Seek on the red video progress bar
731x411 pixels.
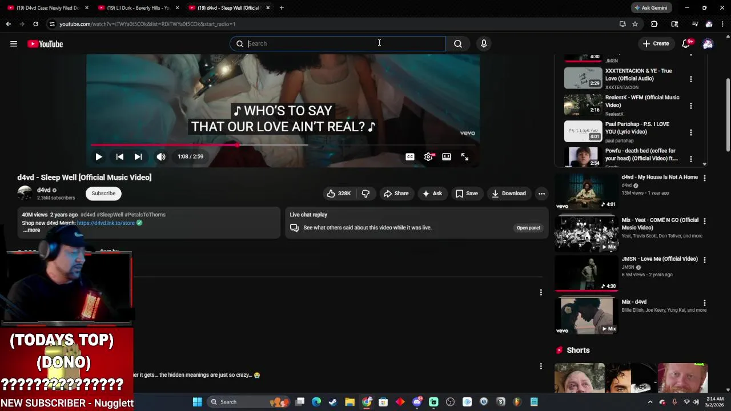pos(283,145)
